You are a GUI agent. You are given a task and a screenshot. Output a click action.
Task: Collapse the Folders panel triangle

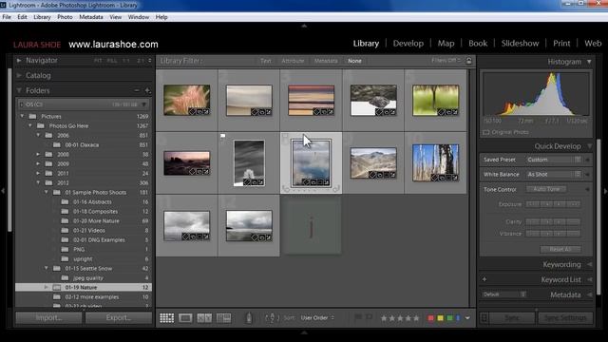click(19, 90)
